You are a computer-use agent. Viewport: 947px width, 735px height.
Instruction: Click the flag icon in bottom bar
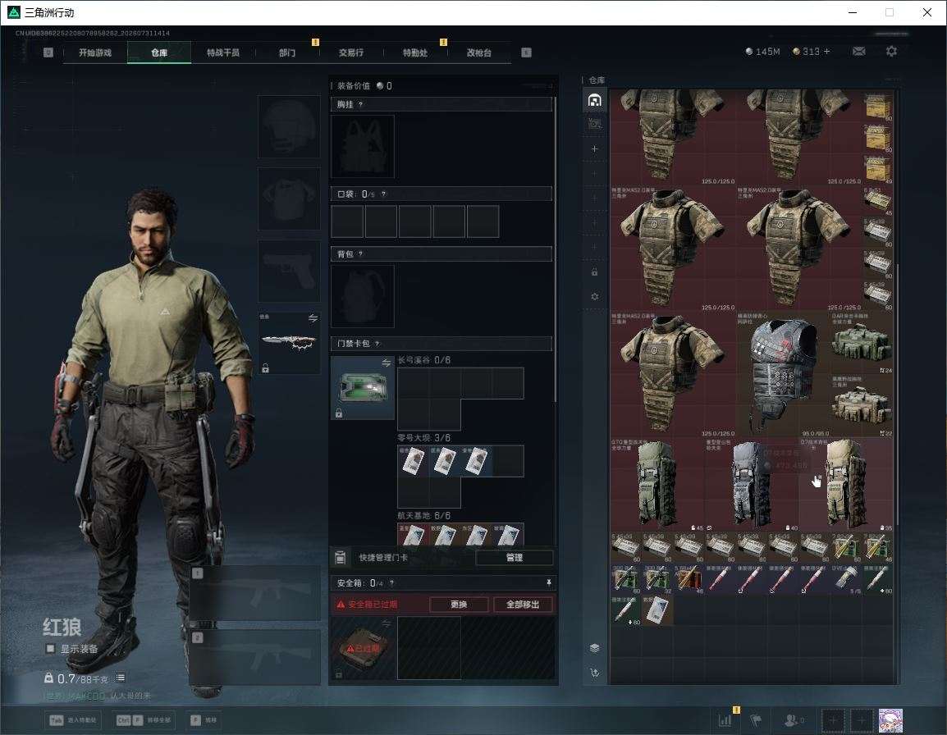pos(756,720)
